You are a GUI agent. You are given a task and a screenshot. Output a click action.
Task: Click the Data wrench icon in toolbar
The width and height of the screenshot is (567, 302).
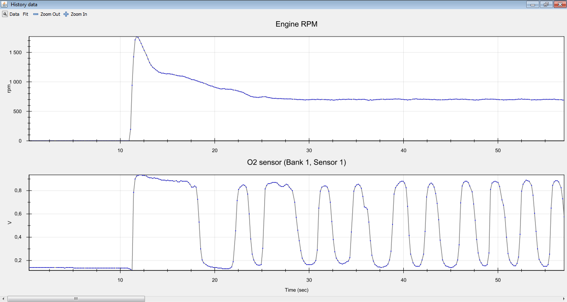coord(5,14)
